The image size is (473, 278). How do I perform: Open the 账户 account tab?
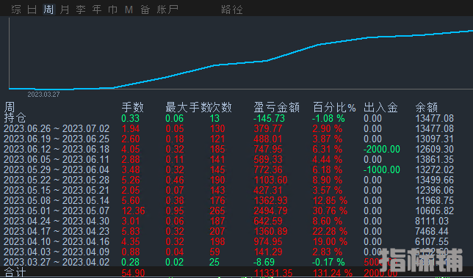point(167,10)
